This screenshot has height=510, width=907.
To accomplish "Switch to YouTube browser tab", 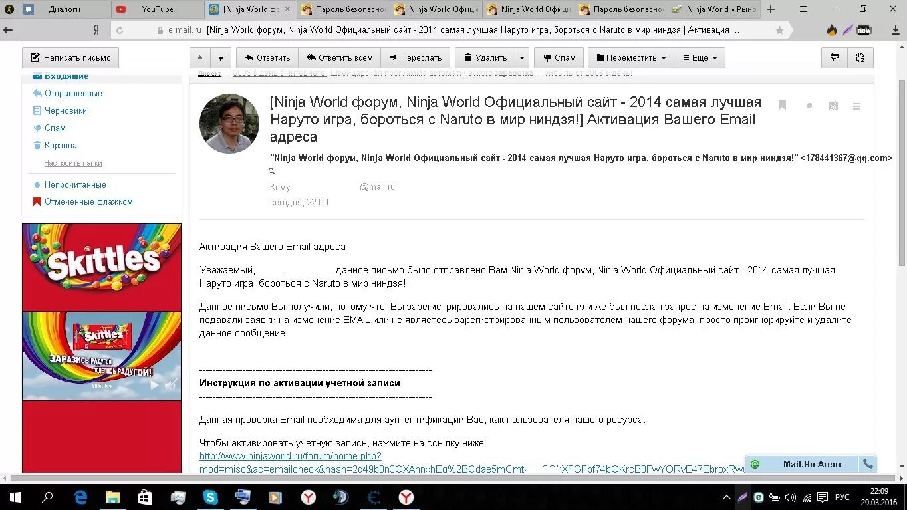I will [x=158, y=9].
